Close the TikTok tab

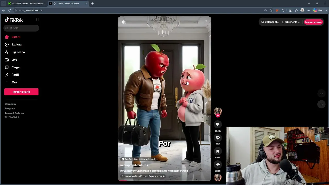[x=86, y=4]
